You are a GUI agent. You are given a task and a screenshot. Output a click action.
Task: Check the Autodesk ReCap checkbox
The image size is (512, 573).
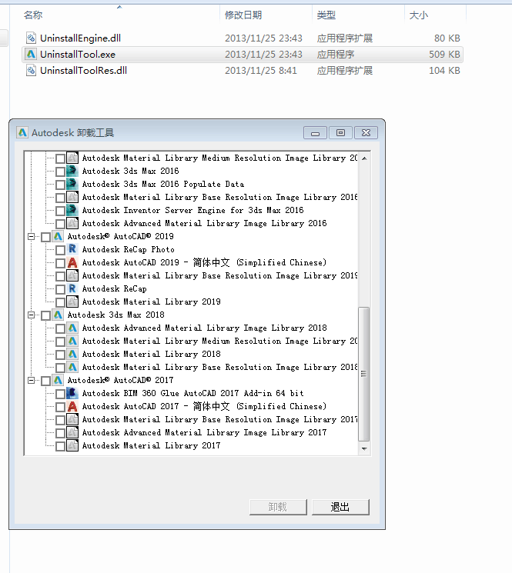pyautogui.click(x=60, y=289)
